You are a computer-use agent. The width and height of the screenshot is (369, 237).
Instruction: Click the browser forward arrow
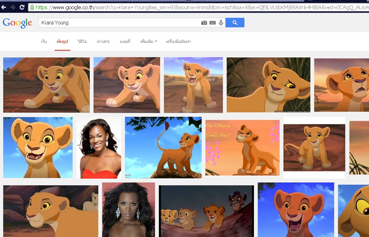tap(13, 7)
